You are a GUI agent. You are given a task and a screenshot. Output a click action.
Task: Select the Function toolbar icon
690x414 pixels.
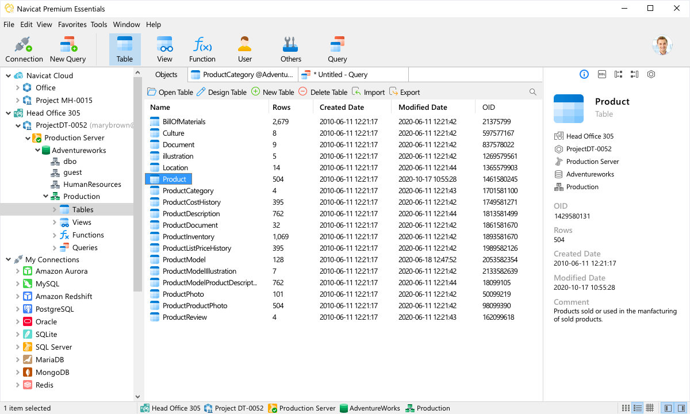[202, 49]
